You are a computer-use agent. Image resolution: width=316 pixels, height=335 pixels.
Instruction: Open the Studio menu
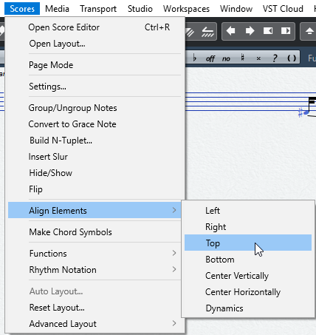140,9
